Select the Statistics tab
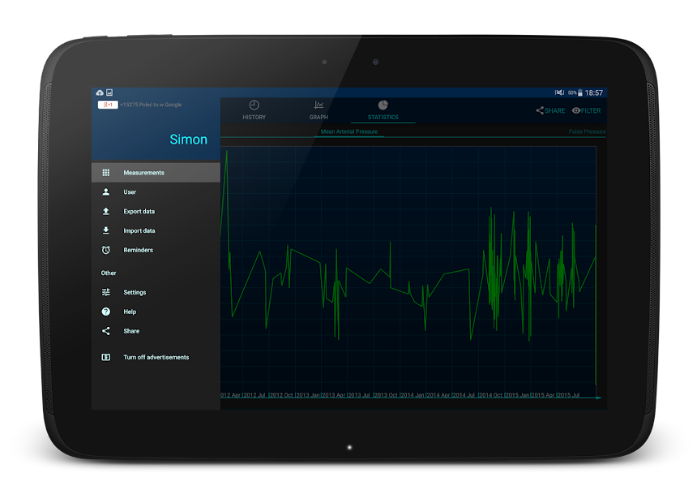 (x=383, y=110)
